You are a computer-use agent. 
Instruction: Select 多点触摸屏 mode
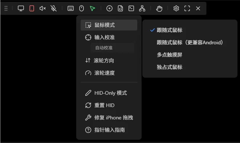tap(190, 55)
